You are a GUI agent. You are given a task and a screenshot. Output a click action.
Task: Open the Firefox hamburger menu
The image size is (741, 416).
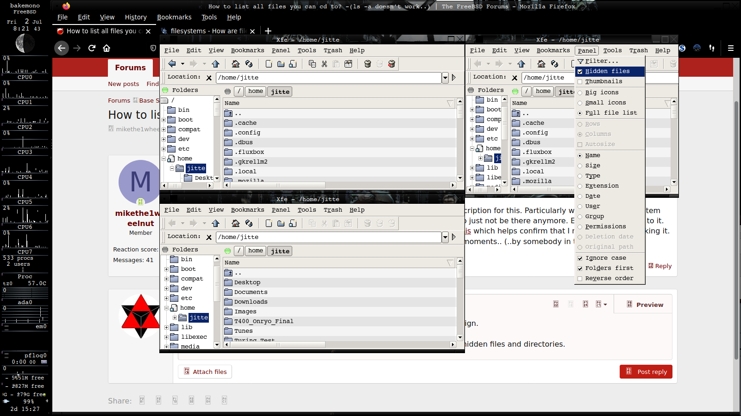730,48
